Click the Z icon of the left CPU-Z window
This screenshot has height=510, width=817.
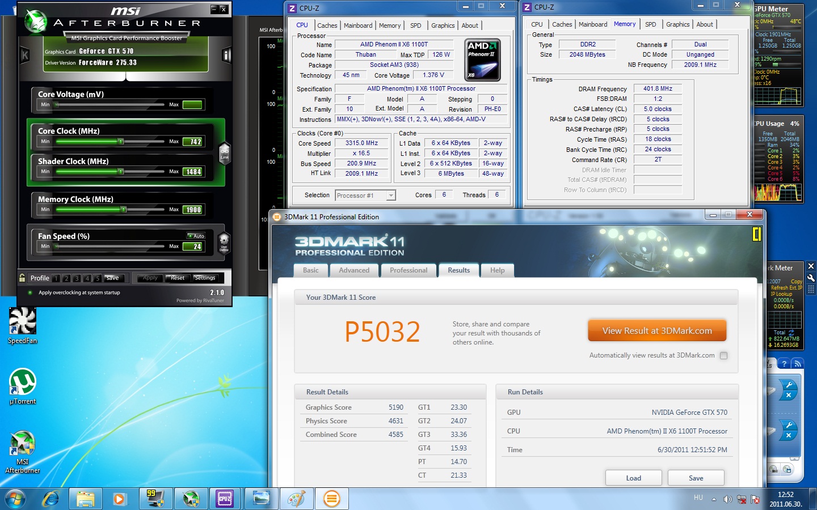pyautogui.click(x=292, y=8)
